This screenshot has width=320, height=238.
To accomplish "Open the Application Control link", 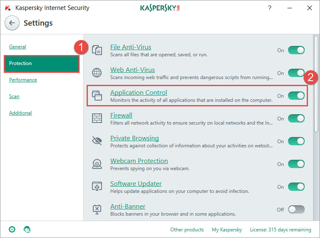I will [138, 92].
